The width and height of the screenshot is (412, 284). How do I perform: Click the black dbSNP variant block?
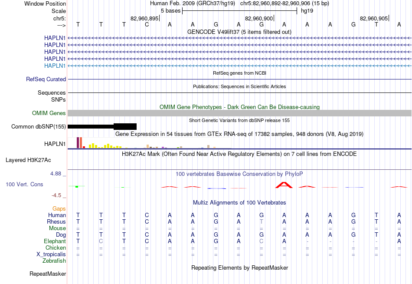(x=125, y=127)
